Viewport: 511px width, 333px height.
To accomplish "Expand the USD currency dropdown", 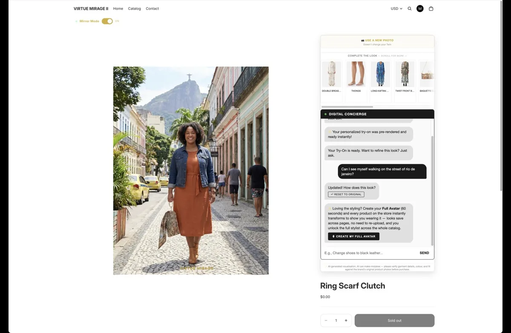I will [x=396, y=9].
